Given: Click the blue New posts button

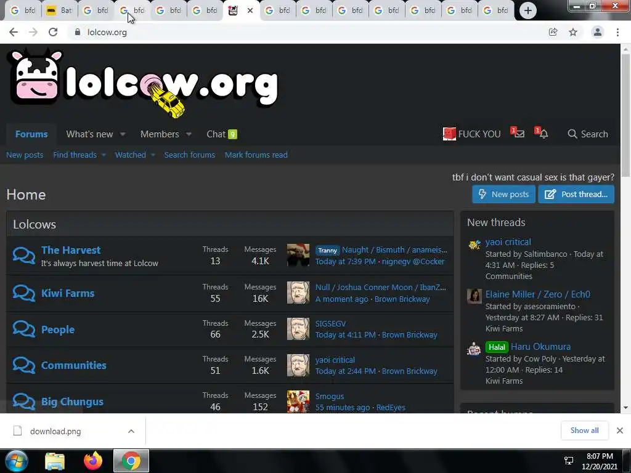Looking at the screenshot, I should click(503, 194).
